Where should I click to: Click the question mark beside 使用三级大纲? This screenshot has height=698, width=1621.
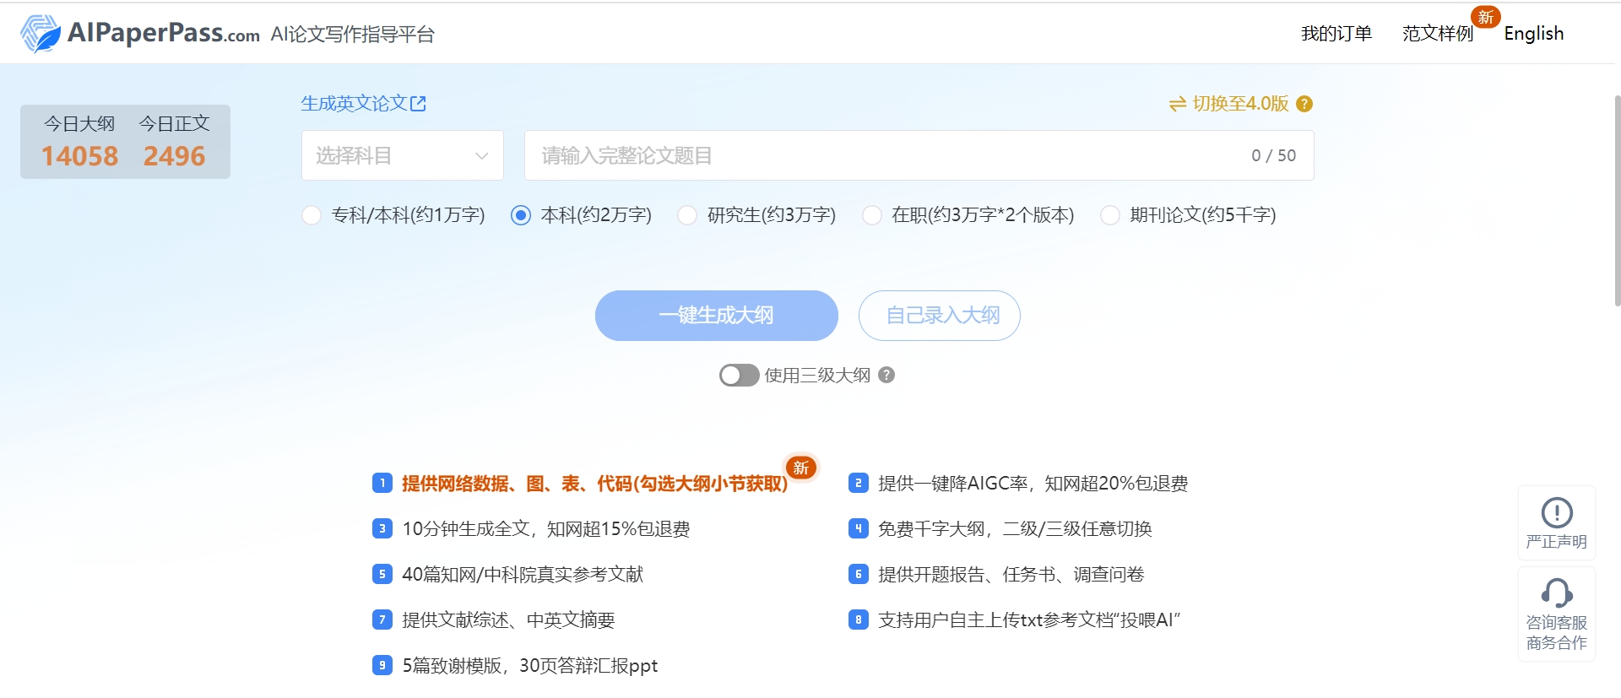click(x=886, y=376)
